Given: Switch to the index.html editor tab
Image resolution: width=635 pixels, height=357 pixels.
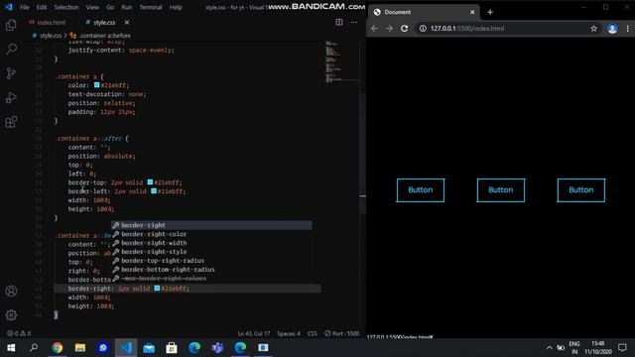Looking at the screenshot, I should [x=48, y=22].
